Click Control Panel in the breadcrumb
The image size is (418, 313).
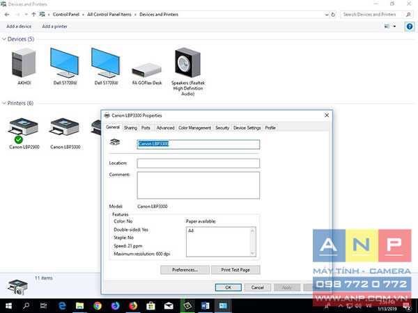(66, 15)
